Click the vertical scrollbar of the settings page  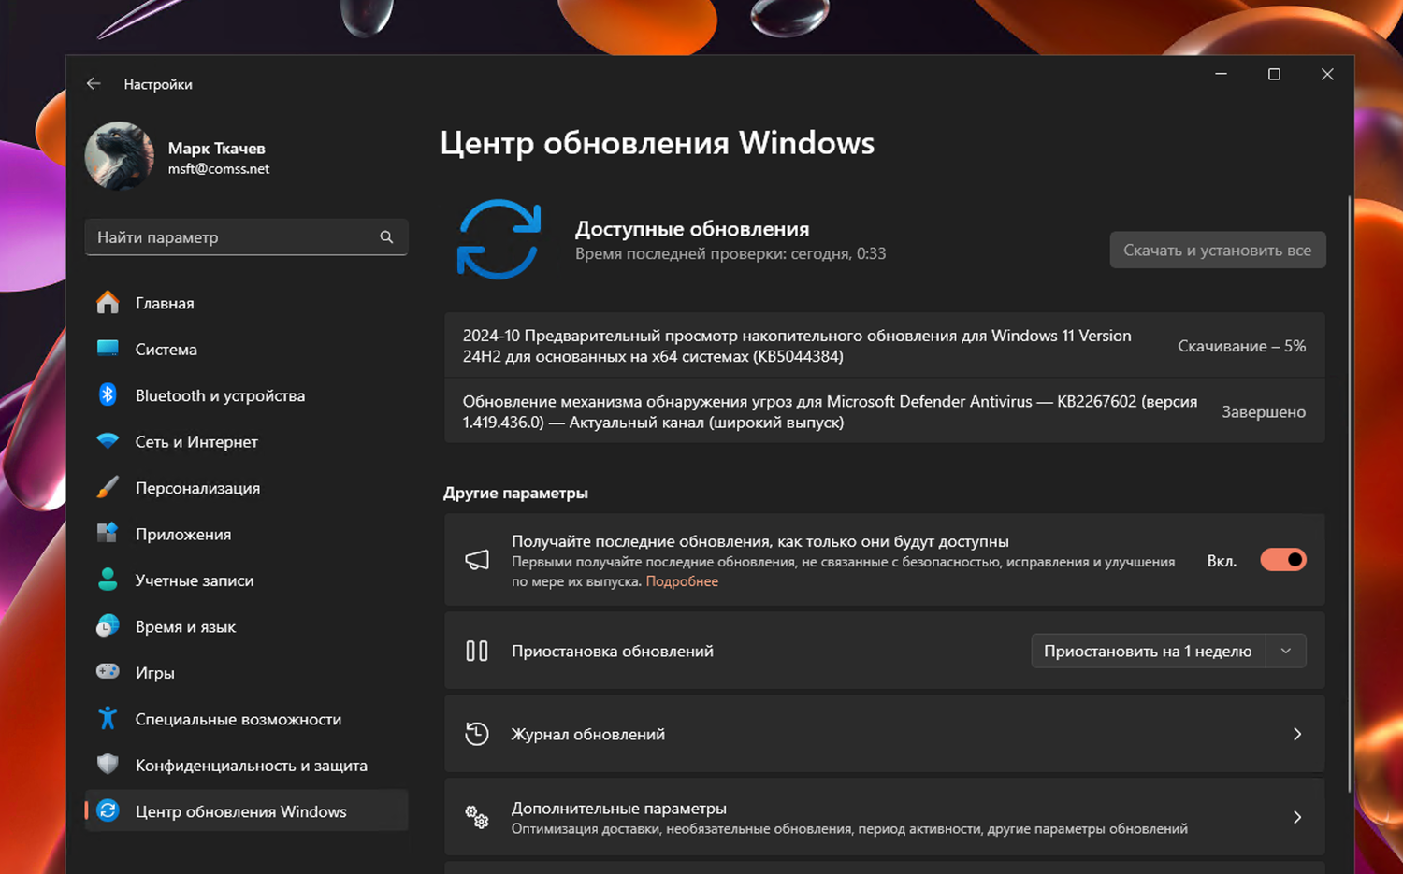point(1349,495)
